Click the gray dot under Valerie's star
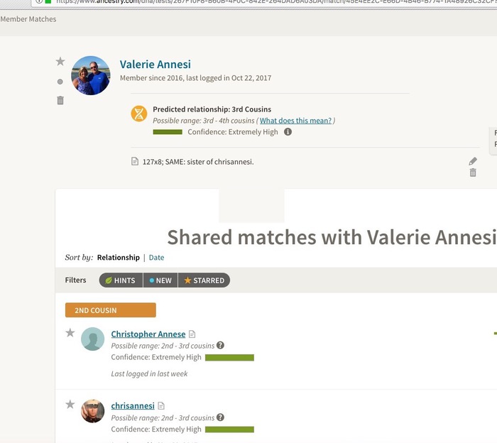The width and height of the screenshot is (497, 443). click(x=60, y=82)
